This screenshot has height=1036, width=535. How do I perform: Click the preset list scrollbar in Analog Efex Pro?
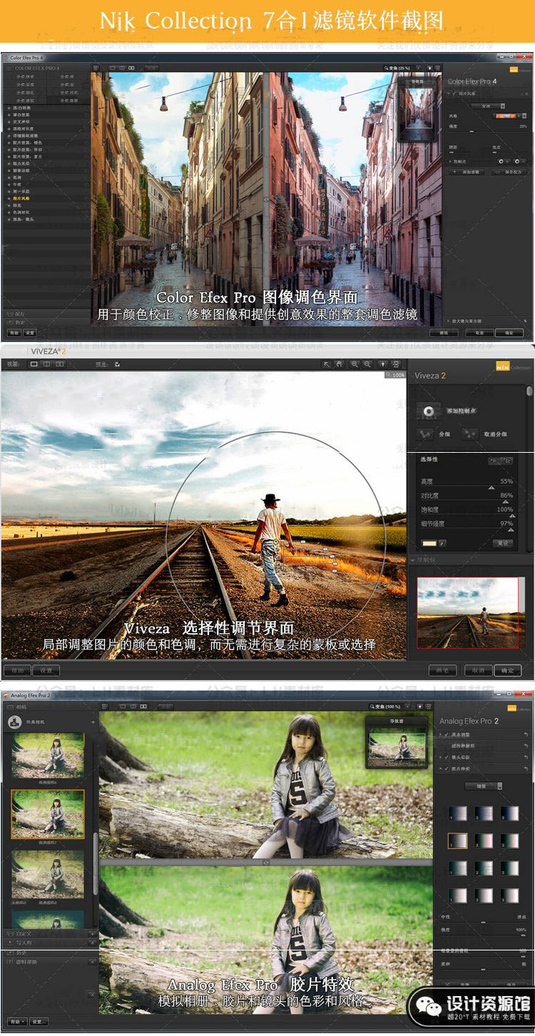[96, 864]
